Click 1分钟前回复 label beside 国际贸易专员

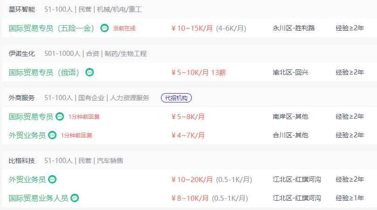point(84,117)
